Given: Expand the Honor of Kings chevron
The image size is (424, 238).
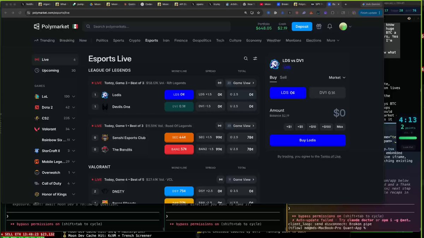Looking at the screenshot, I should (x=73, y=194).
